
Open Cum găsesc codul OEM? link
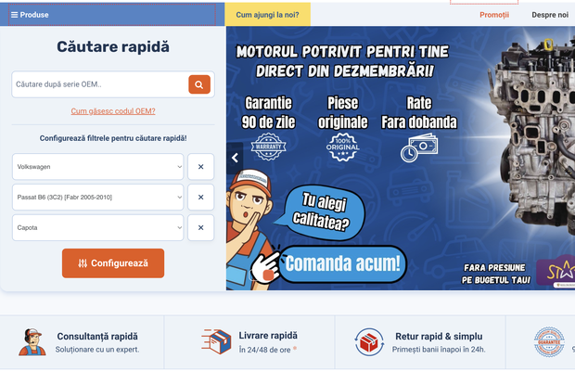[113, 111]
